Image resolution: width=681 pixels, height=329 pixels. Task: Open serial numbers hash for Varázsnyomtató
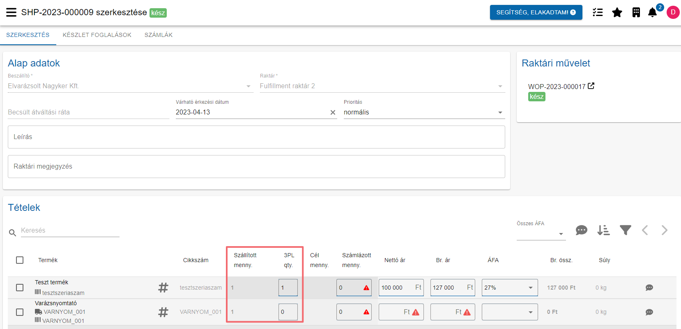point(163,312)
